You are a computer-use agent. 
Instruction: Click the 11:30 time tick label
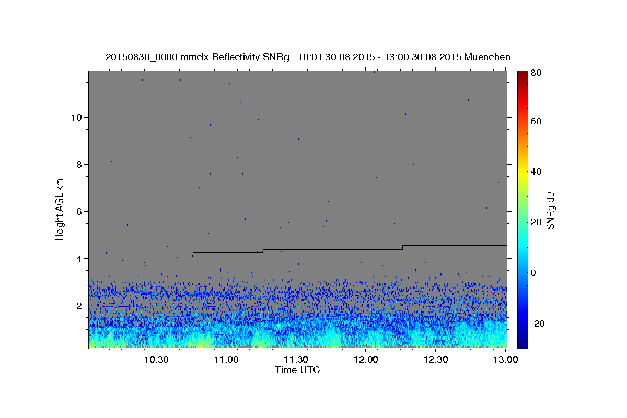click(x=296, y=359)
